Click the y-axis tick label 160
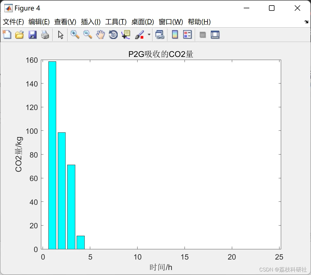The image size is (311, 275). [x=32, y=60]
